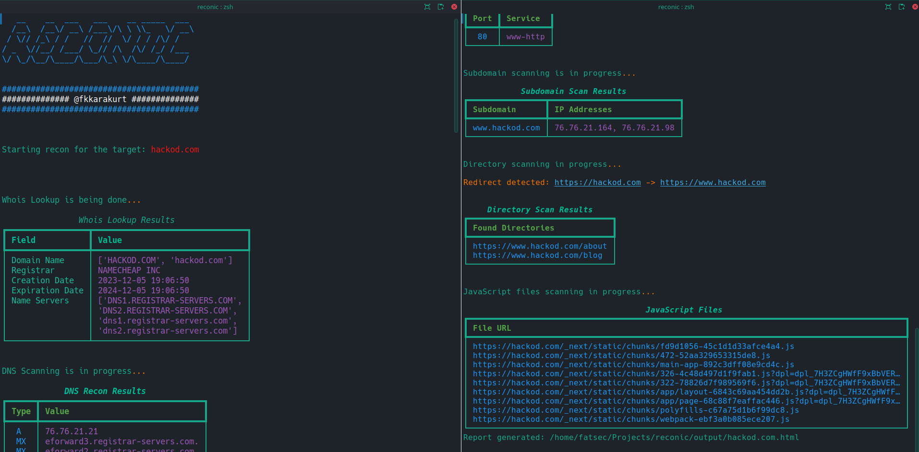Screen dimensions: 919x452
Task: Click the 'Found Directories' column header
Action: [x=514, y=228]
